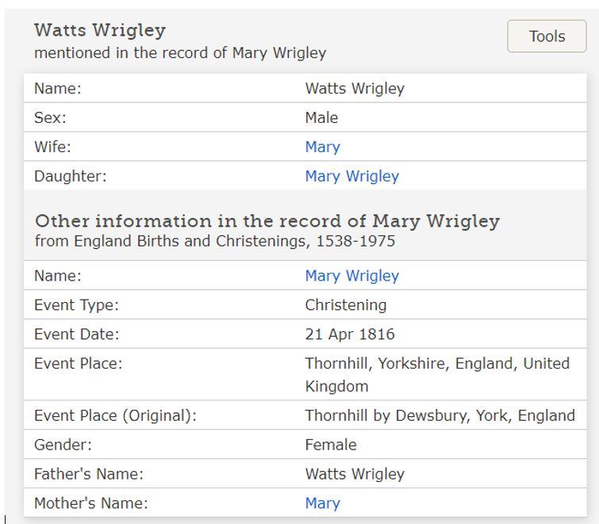599x524 pixels.
Task: Click the England Births and Christenings collection text
Action: point(214,241)
